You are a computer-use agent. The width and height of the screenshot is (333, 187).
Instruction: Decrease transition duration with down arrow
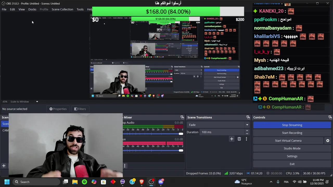click(x=247, y=134)
